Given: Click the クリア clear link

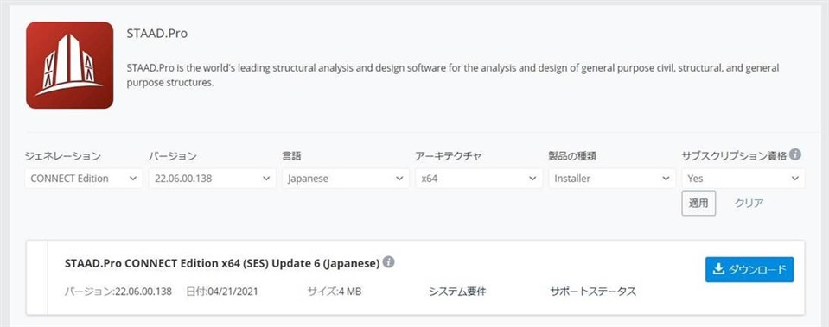Looking at the screenshot, I should tap(749, 203).
